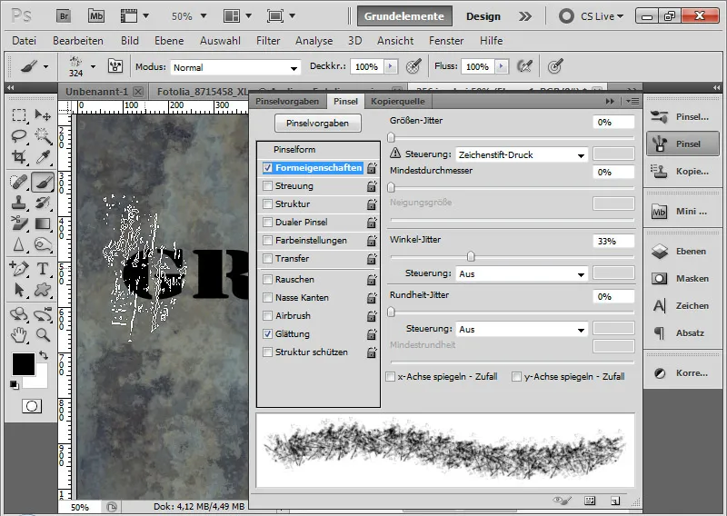Open Mini Bridge via the Mb icon
This screenshot has height=516, width=727.
[x=96, y=16]
